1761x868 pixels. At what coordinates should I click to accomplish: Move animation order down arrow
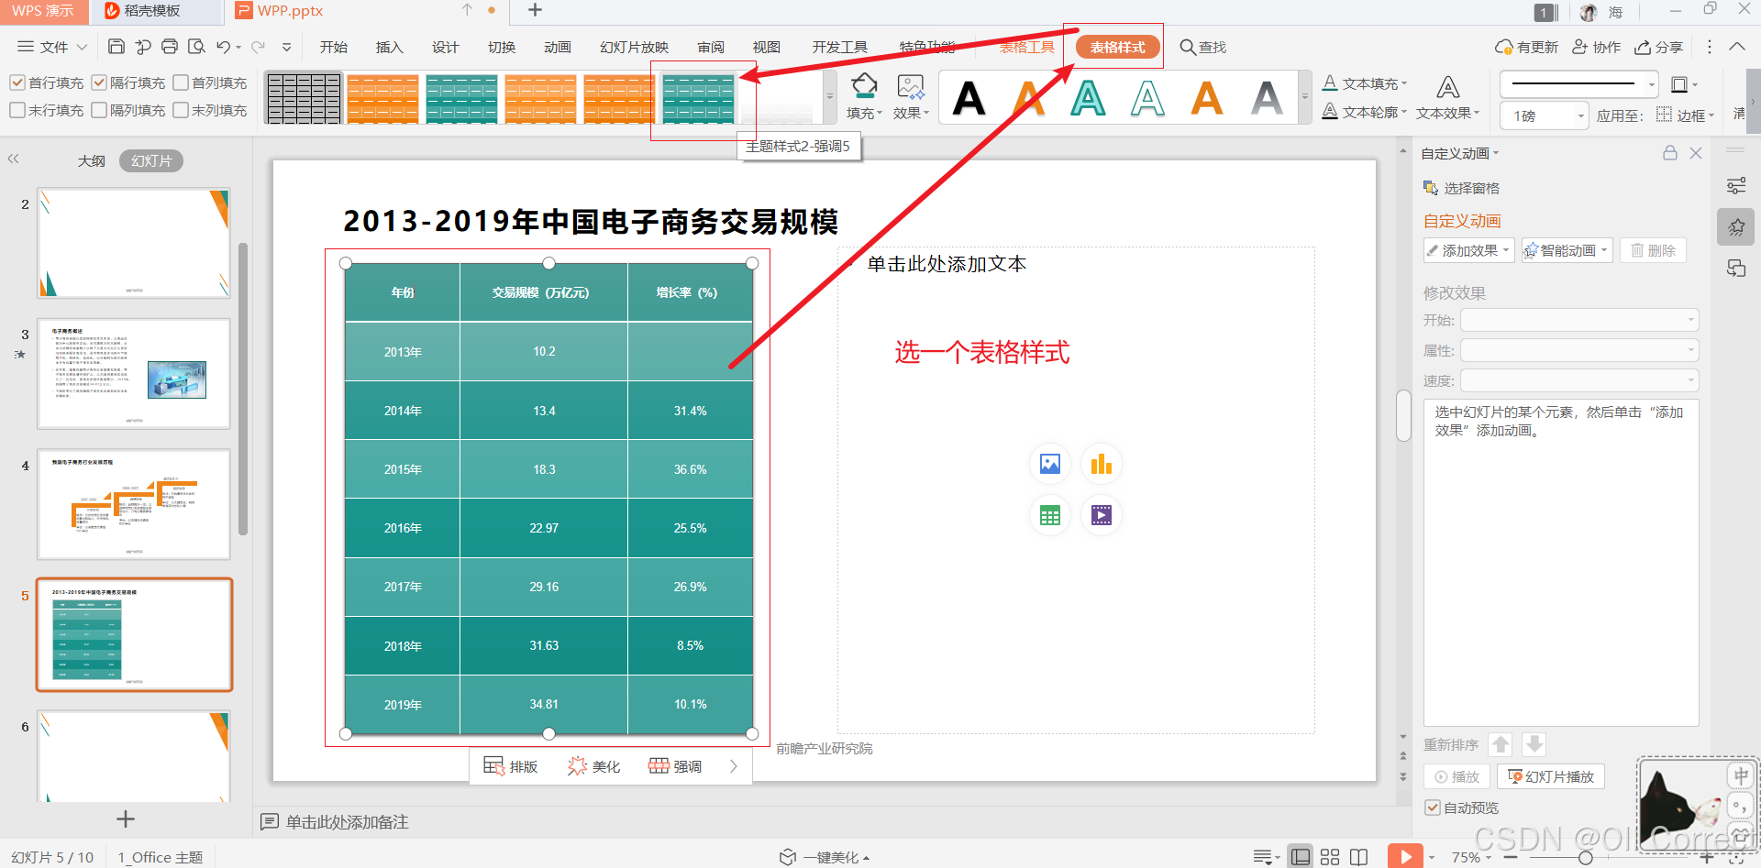click(x=1534, y=744)
